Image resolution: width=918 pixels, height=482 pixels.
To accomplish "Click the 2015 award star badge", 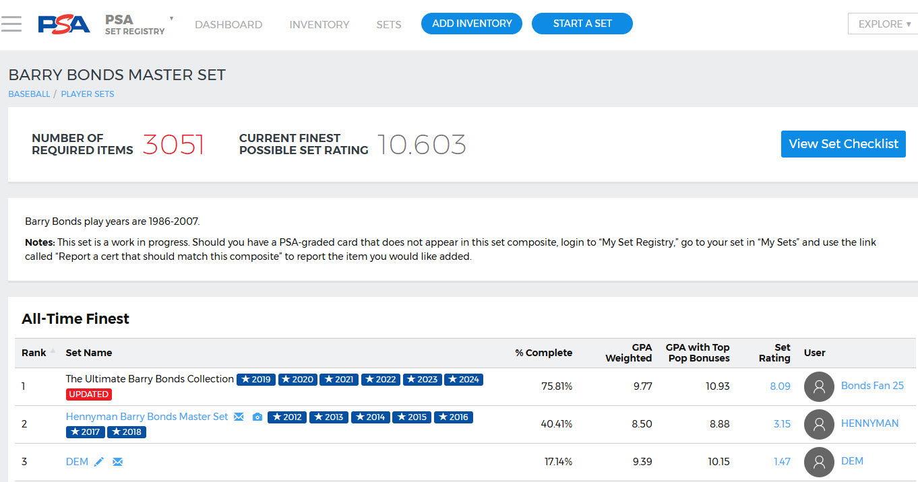I will tap(412, 417).
